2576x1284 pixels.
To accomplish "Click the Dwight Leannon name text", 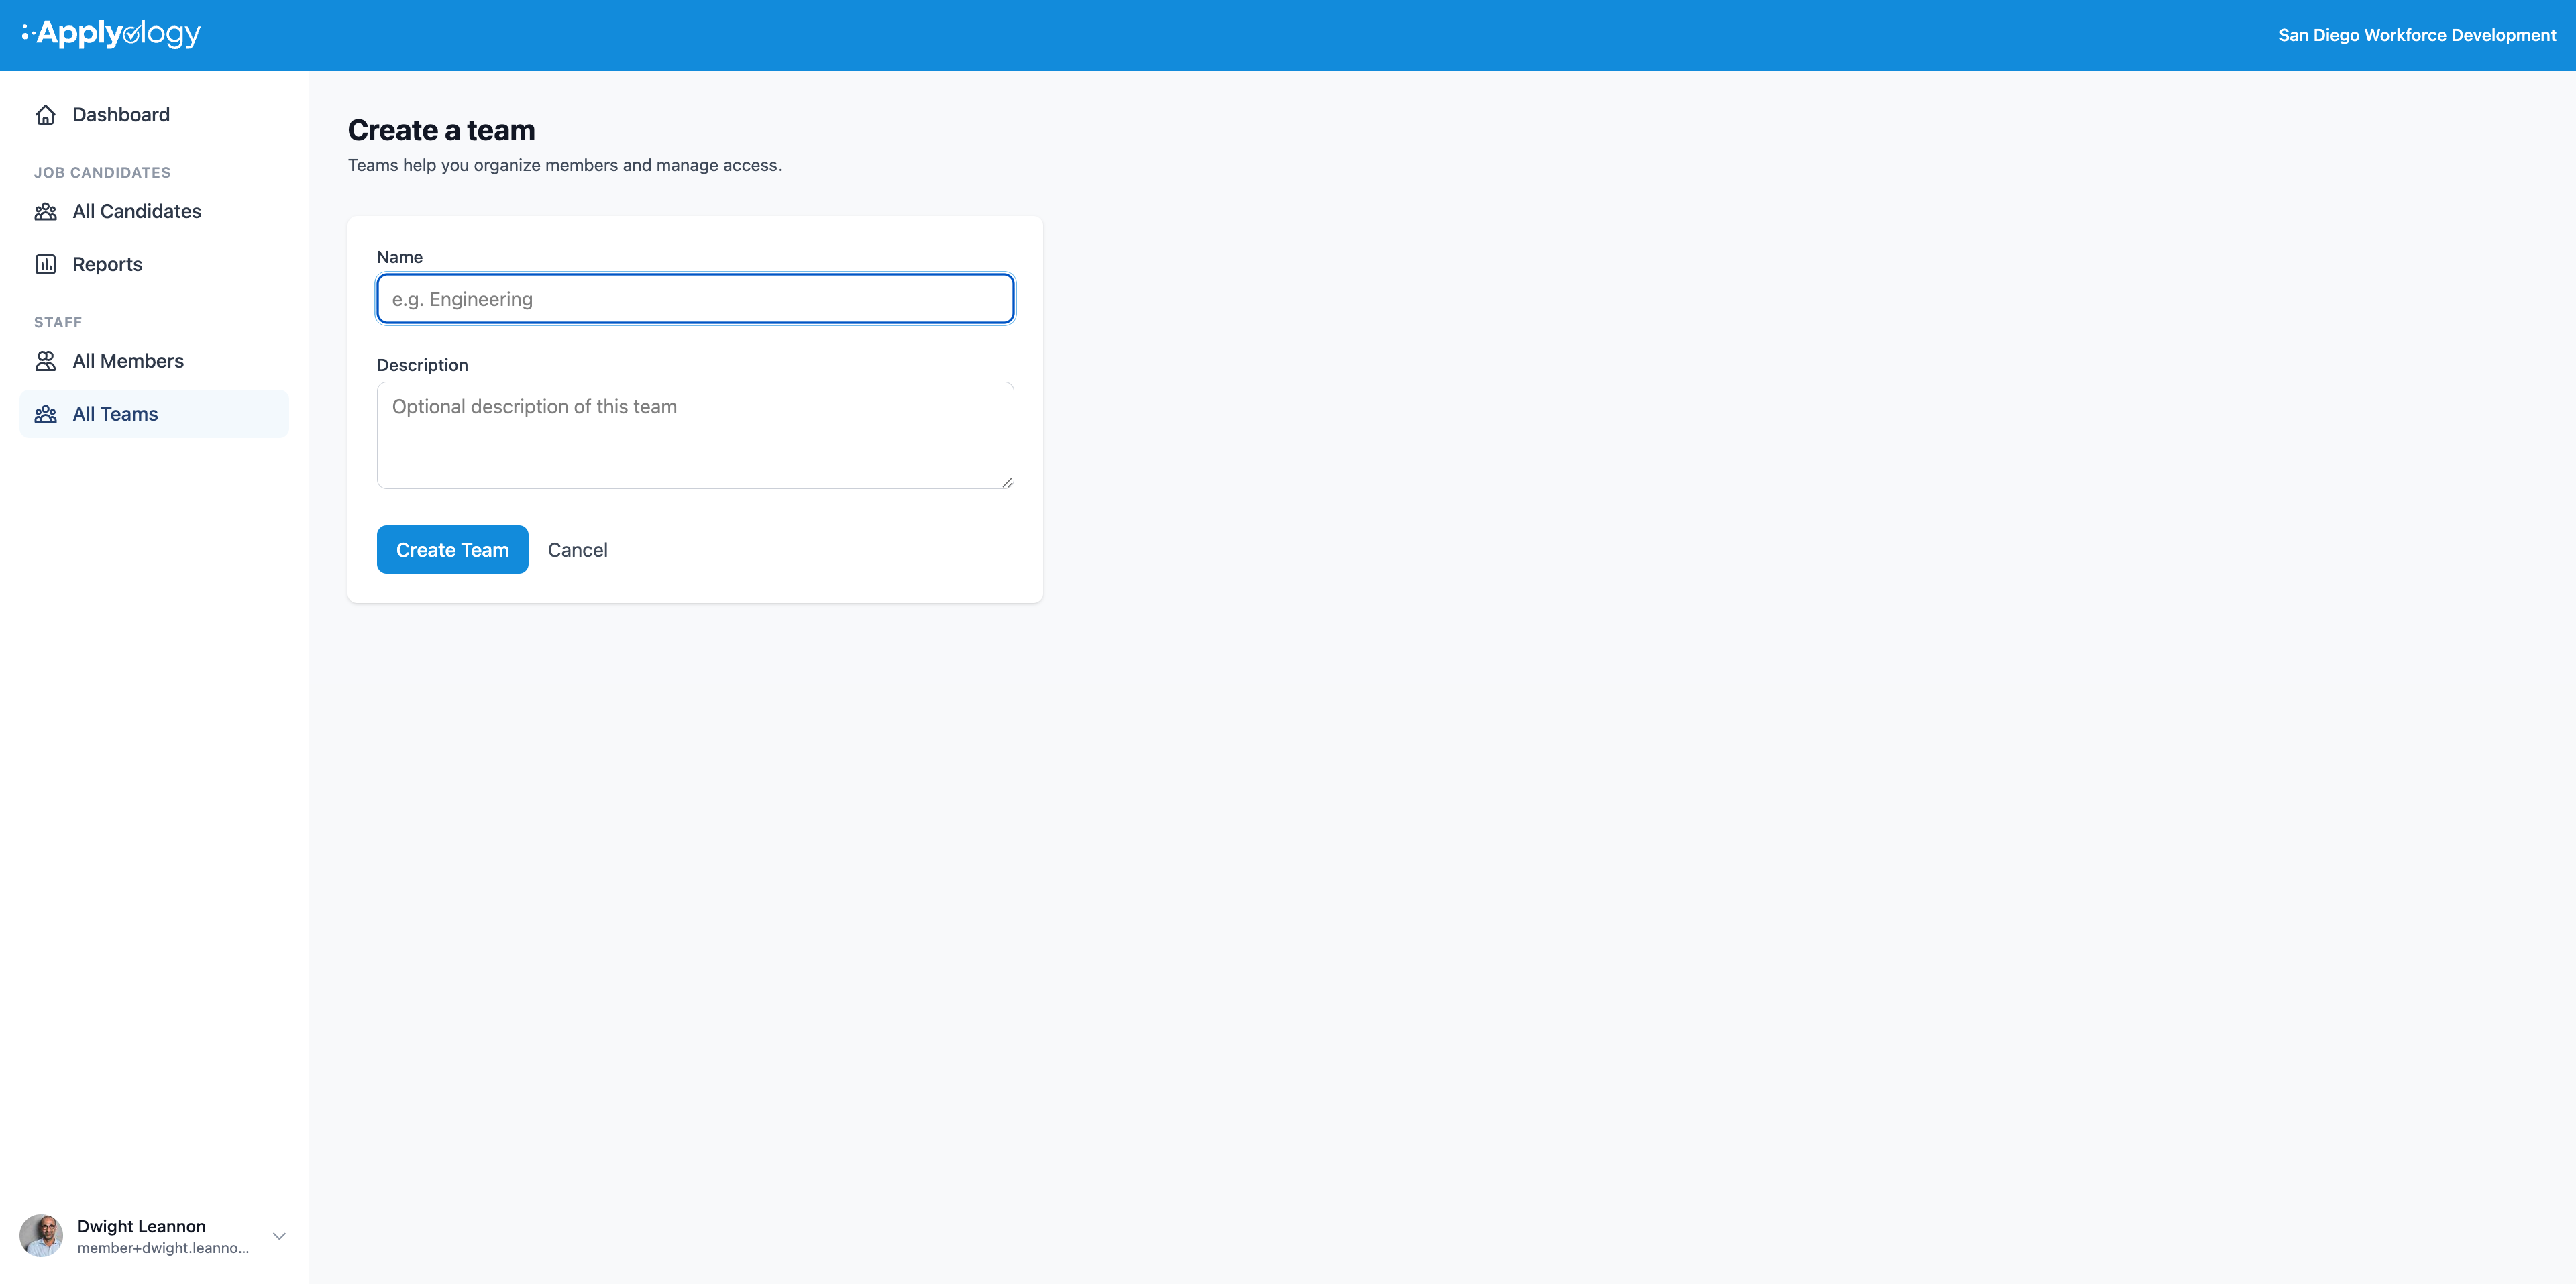I will tap(141, 1226).
